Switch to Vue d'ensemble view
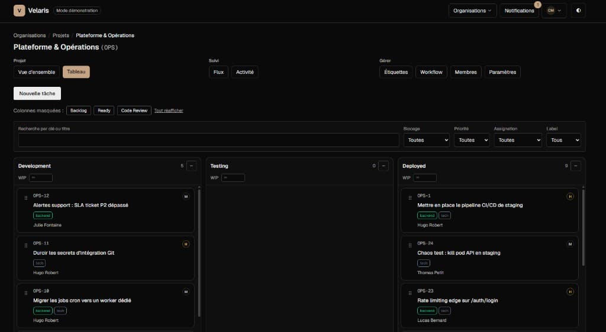 37,72
